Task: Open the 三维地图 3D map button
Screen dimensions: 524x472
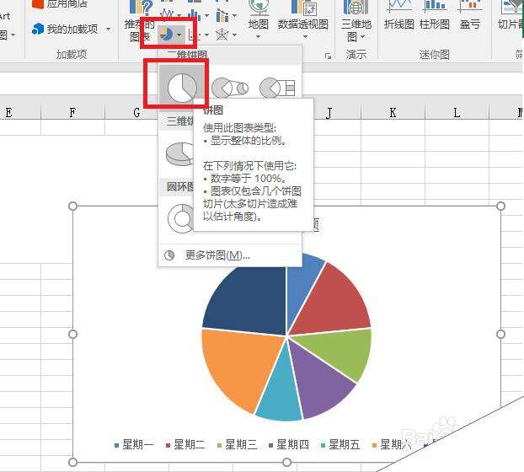Action: point(356,20)
